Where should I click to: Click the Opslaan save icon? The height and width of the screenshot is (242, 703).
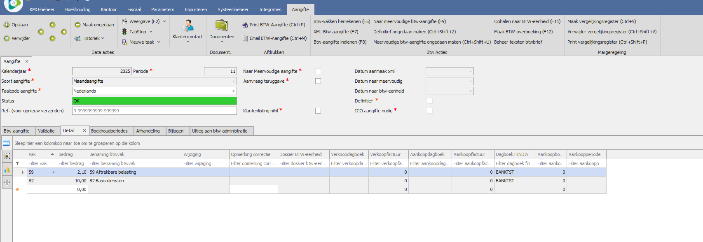[7, 25]
